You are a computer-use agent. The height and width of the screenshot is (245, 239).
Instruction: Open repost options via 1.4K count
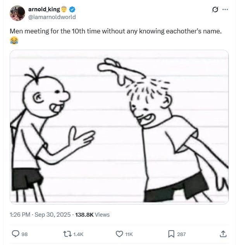pyautogui.click(x=78, y=234)
